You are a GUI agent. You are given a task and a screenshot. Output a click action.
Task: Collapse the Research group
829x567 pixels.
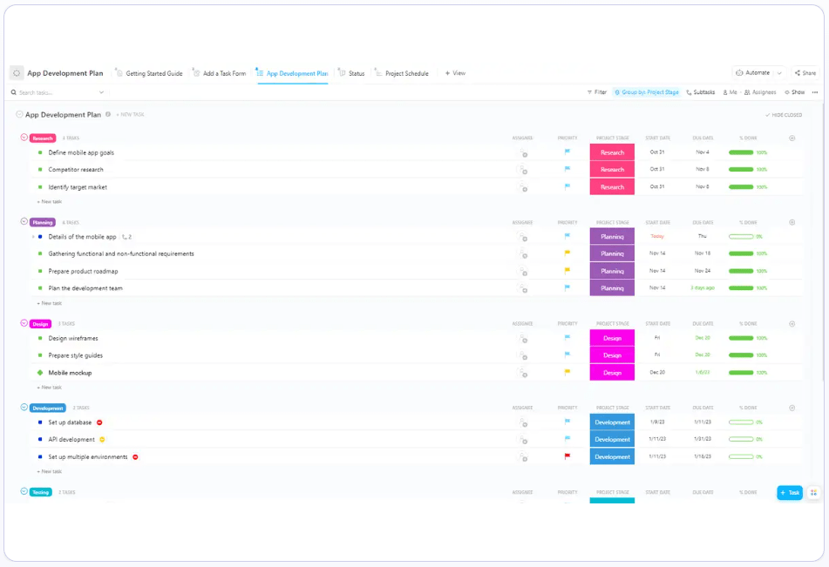[x=24, y=138]
